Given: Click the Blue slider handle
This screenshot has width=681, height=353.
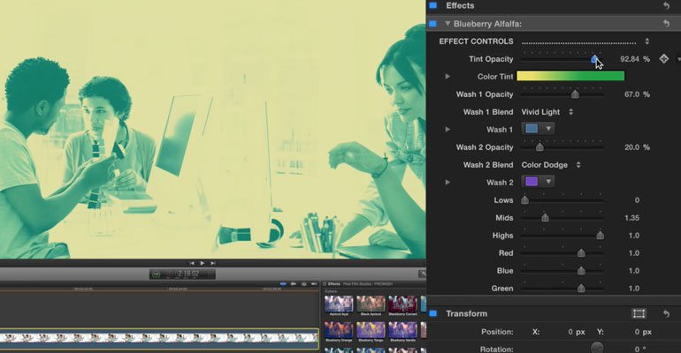Looking at the screenshot, I should click(581, 271).
